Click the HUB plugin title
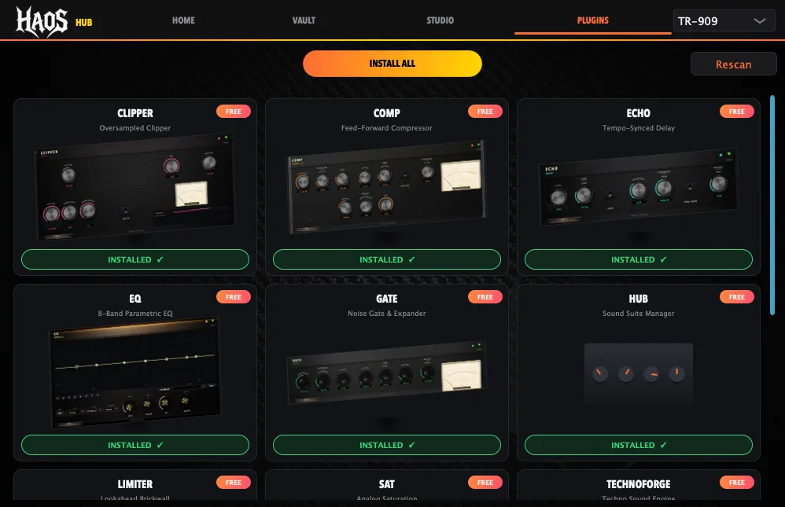Image resolution: width=785 pixels, height=507 pixels. pyautogui.click(x=639, y=299)
